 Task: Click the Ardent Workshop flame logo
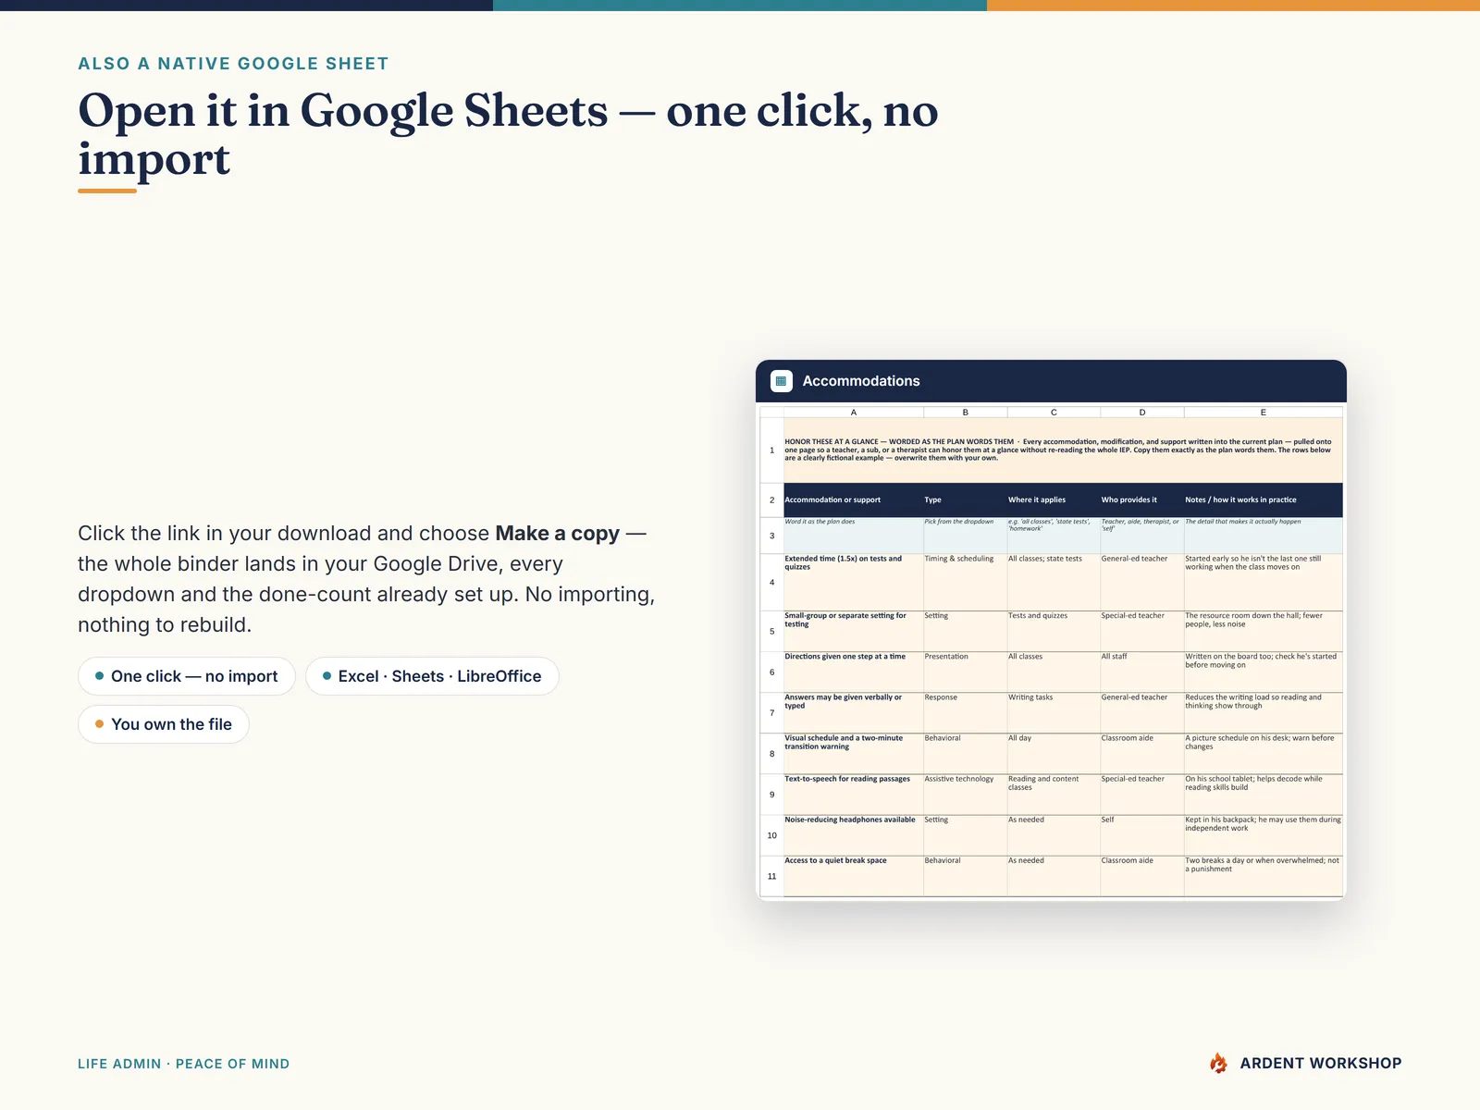tap(1218, 1064)
